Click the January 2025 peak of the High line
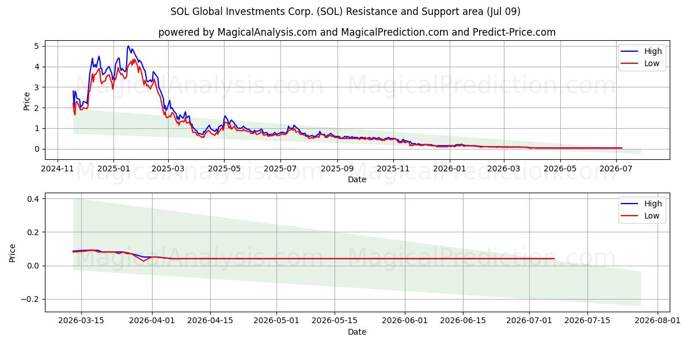The image size is (691, 345). [128, 46]
